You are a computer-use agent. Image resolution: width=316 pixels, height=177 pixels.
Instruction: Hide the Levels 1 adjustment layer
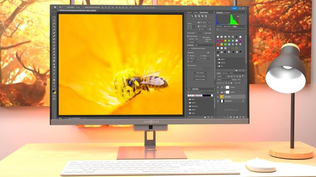pyautogui.click(x=218, y=92)
